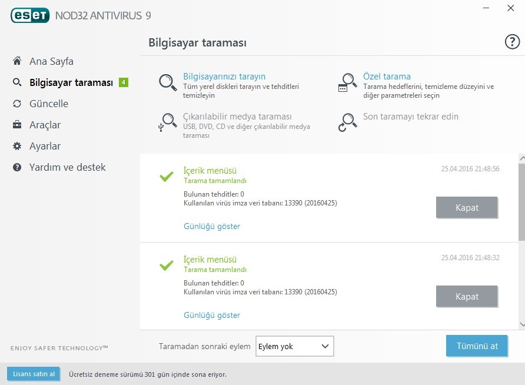Click the question icon beside Yardım ve destek
This screenshot has width=525, height=385.
click(17, 167)
